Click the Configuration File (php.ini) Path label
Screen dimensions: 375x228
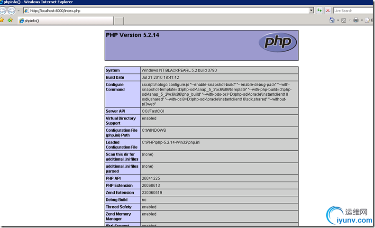[121, 133]
